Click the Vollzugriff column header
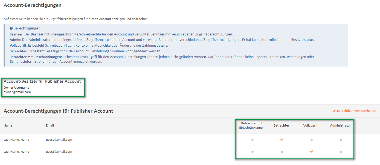Screen dimensions: 380x165 311,125
